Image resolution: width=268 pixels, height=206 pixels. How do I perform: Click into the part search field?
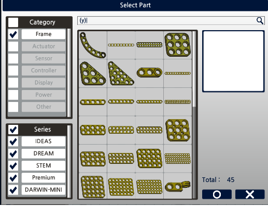click(x=167, y=21)
